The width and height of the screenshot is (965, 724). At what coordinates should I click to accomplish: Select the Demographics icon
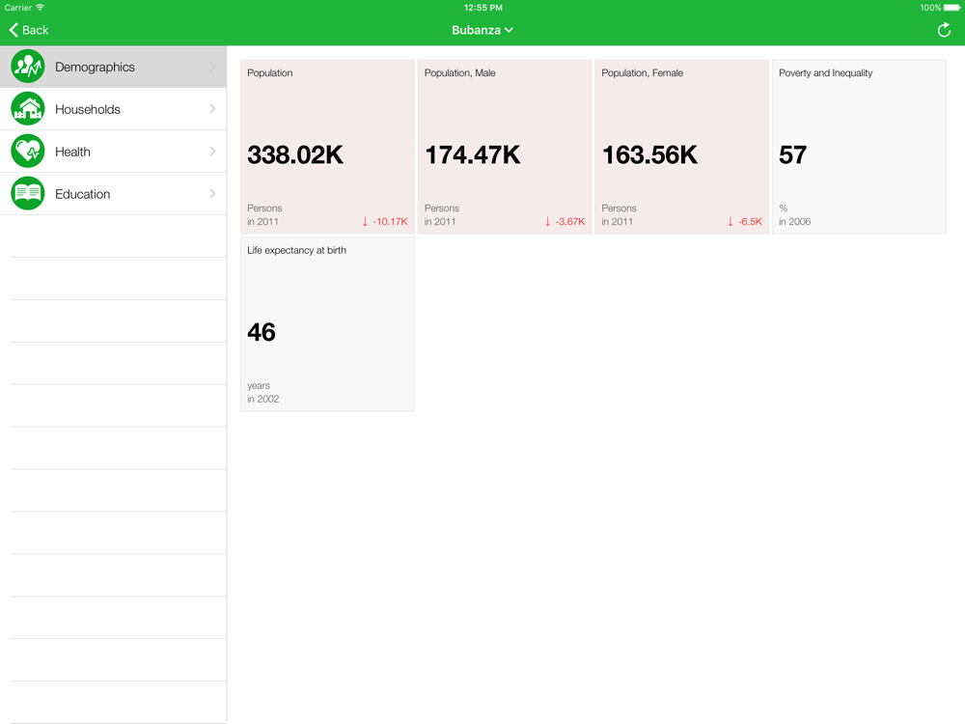(28, 67)
